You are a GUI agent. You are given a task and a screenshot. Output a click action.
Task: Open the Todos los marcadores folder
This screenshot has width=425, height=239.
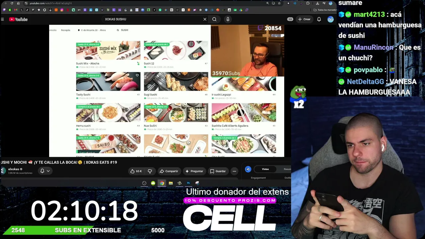325,10
